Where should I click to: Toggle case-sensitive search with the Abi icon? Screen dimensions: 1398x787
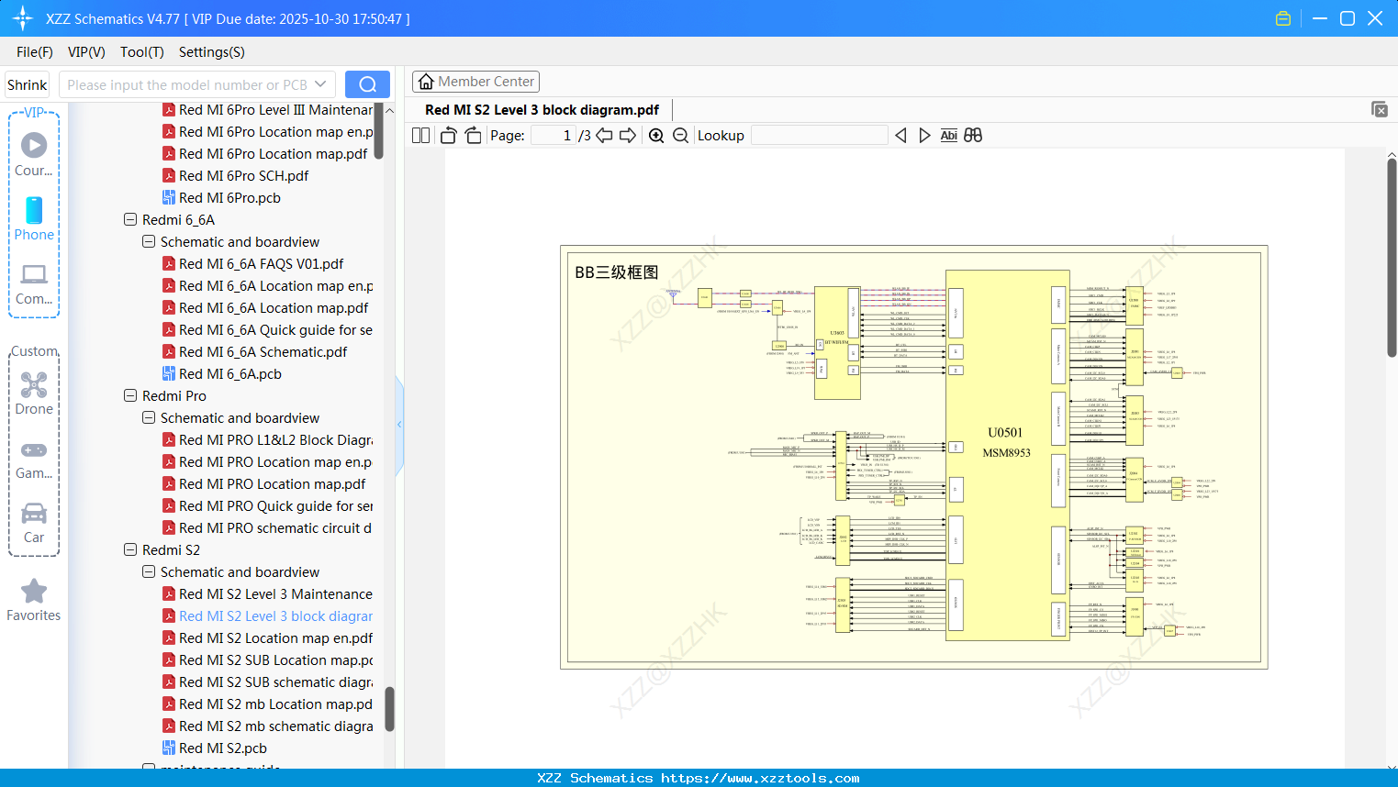click(948, 135)
